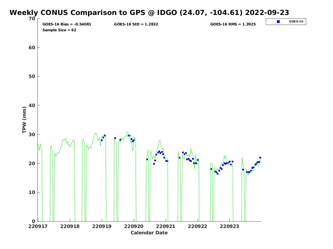The height and width of the screenshot is (249, 333).
Task: Click the 10 y-axis tick label
Action: 32,192
